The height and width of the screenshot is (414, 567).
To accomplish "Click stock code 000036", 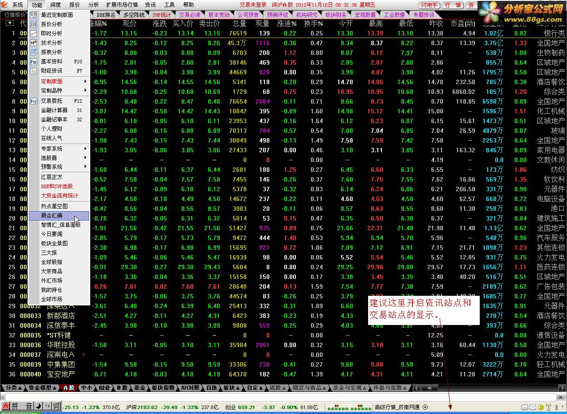I will pos(31,345).
